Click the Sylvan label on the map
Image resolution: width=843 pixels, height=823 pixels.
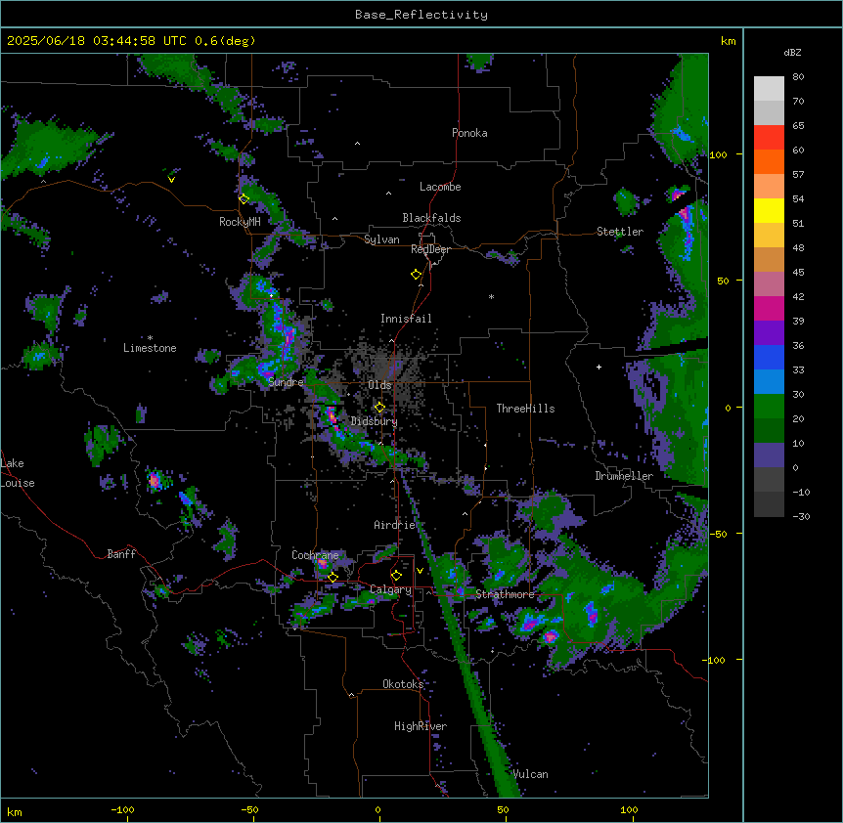tap(381, 239)
